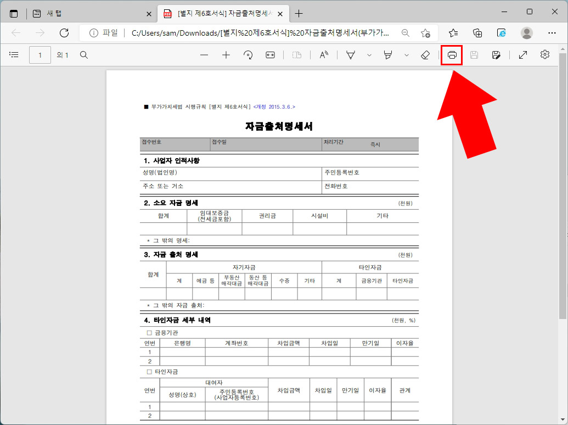Click the page number input field
The width and height of the screenshot is (568, 425).
click(x=40, y=55)
